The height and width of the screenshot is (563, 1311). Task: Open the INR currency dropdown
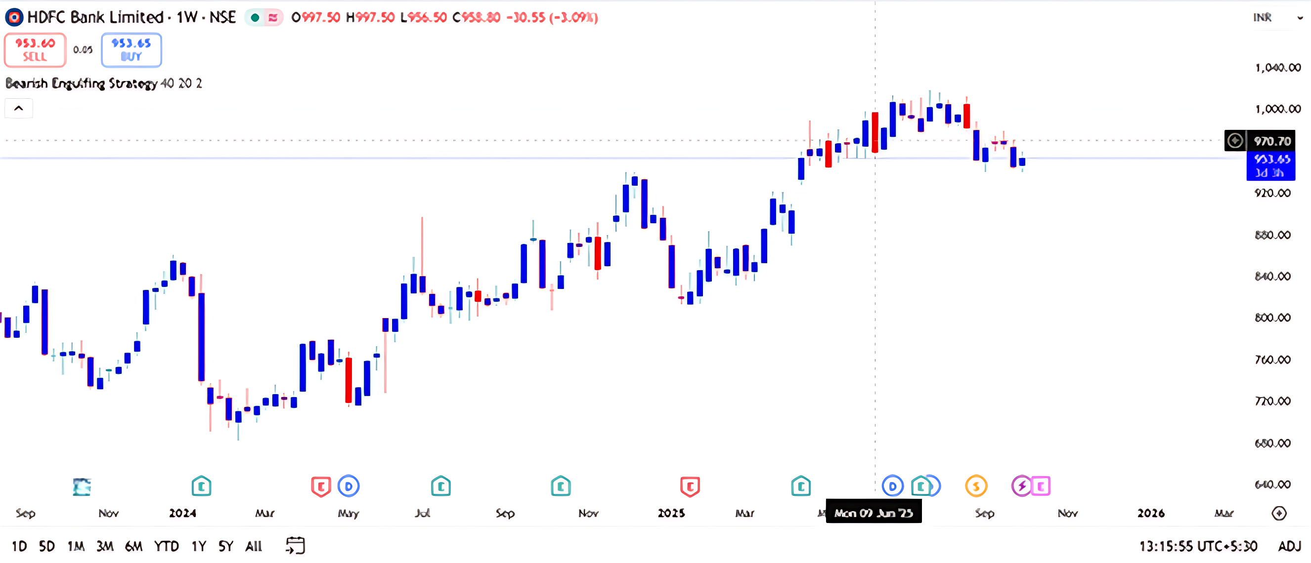1277,17
